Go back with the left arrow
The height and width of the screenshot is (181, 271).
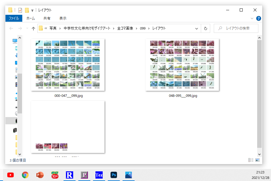click(x=11, y=28)
